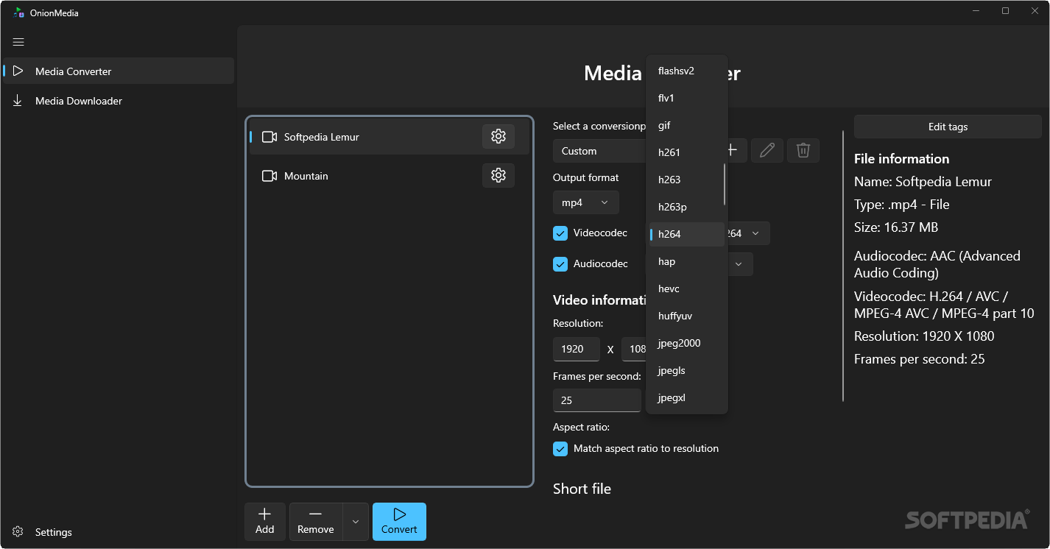Image resolution: width=1050 pixels, height=549 pixels.
Task: Open settings gear for Mountain
Action: pyautogui.click(x=498, y=175)
